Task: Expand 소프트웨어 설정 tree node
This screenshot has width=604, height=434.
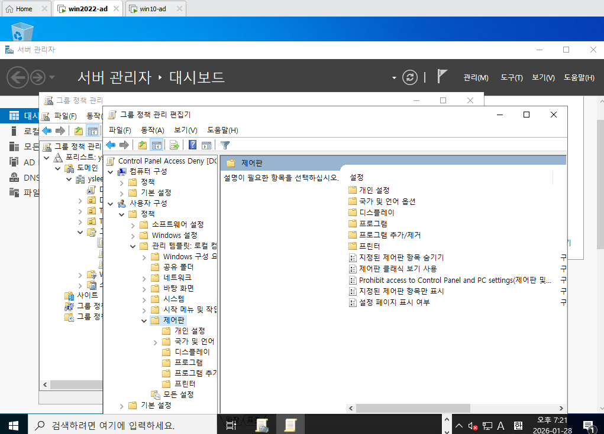Action: point(133,225)
